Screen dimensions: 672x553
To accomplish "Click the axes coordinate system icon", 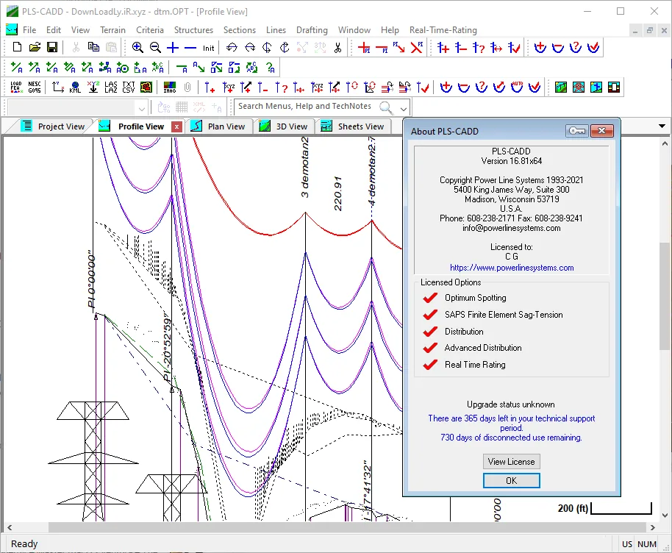I will [58, 87].
